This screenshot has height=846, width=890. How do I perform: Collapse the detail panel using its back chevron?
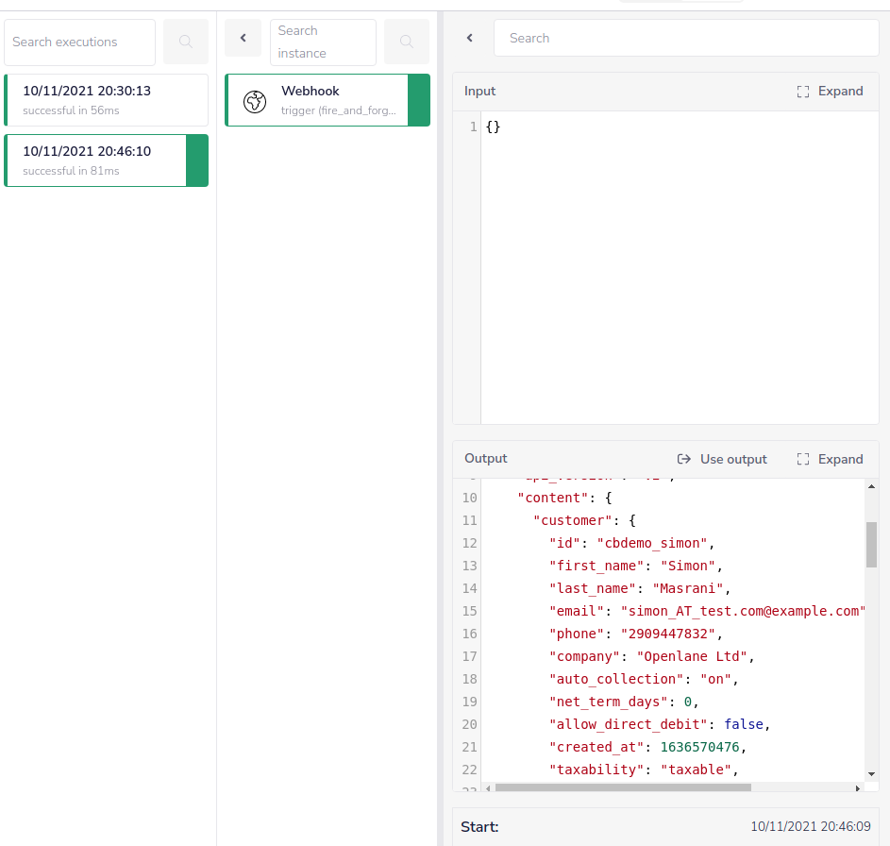coord(469,38)
